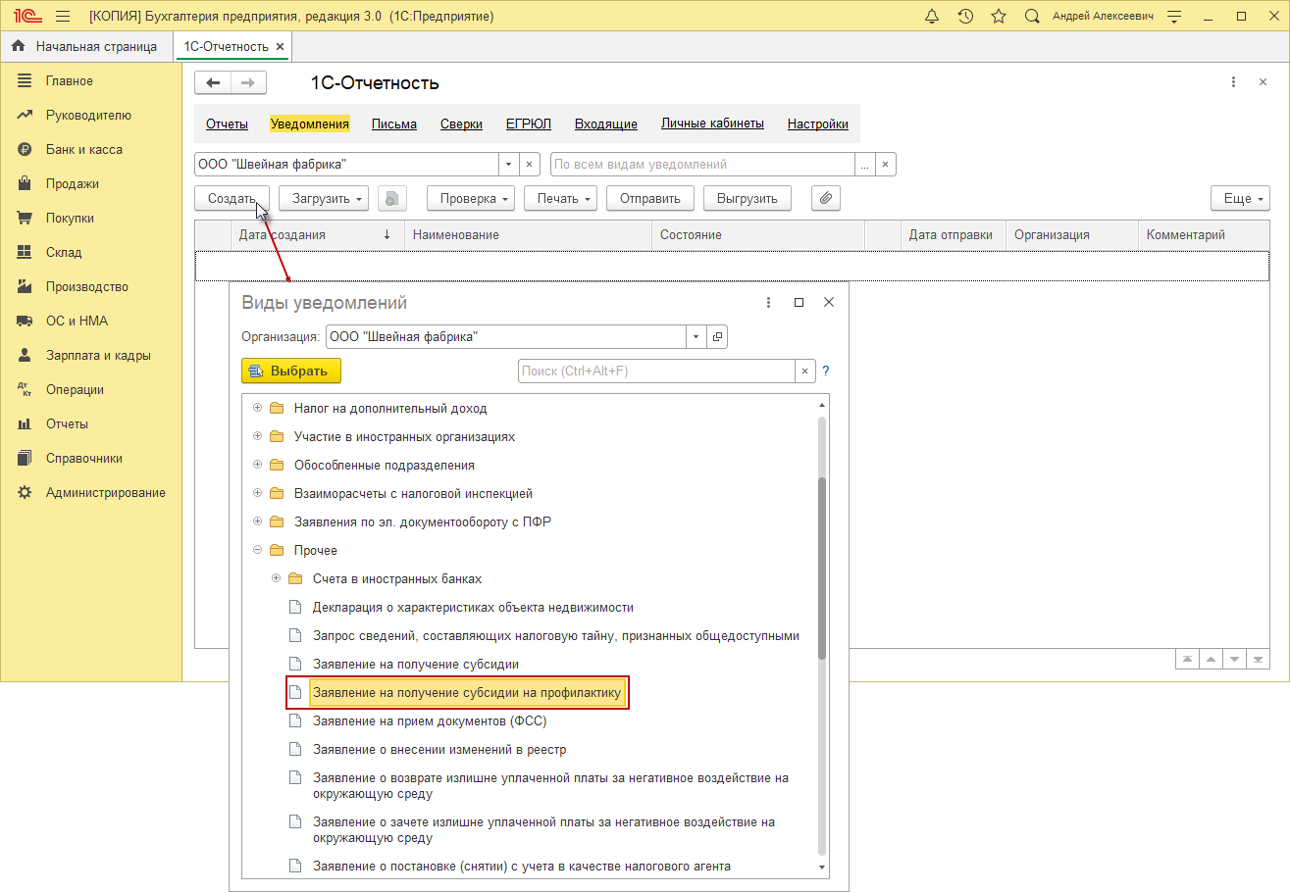Viewport: 1290px width, 893px height.
Task: Click the paperclip attachments icon
Action: click(826, 198)
